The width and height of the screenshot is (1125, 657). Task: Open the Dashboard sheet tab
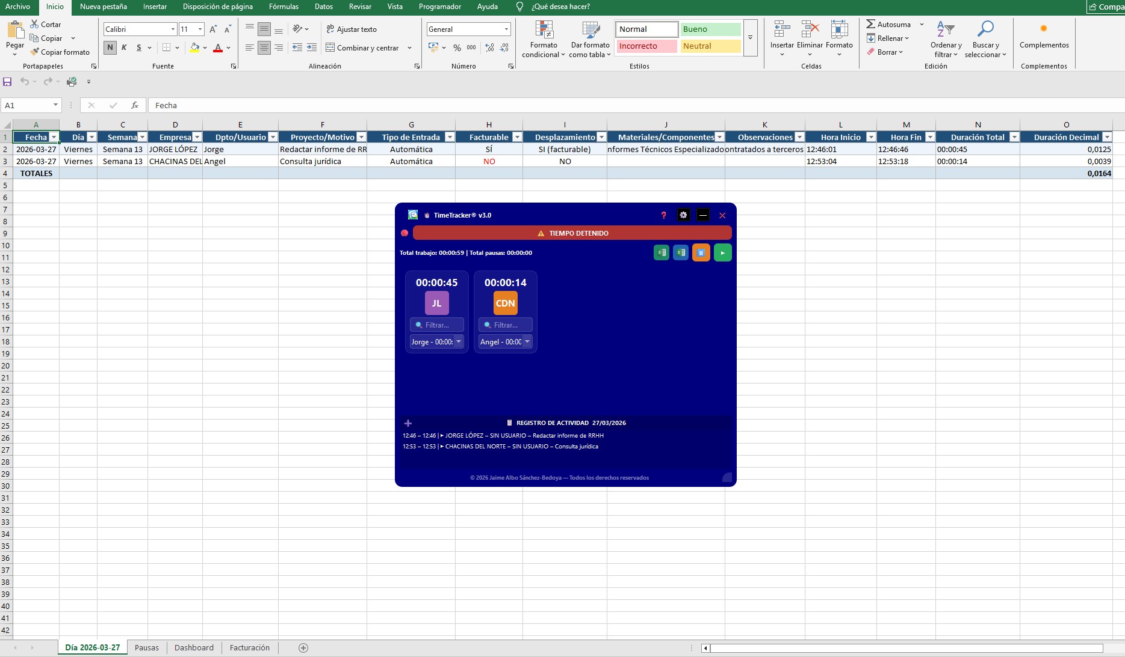[194, 647]
